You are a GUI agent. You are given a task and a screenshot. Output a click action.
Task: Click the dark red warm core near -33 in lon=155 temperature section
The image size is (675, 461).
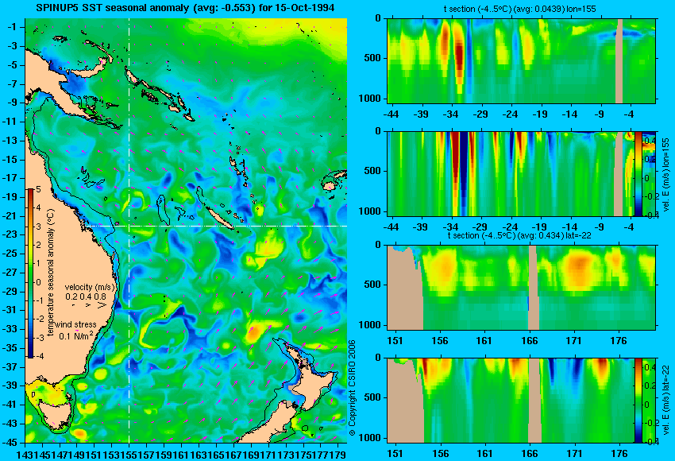(x=459, y=58)
